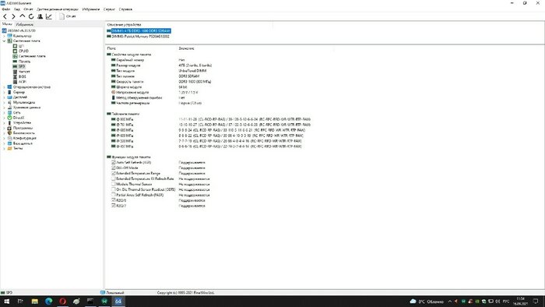The width and height of the screenshot is (545, 307).
Task: Select the @ 800 МГц timings row
Action: (x=211, y=119)
